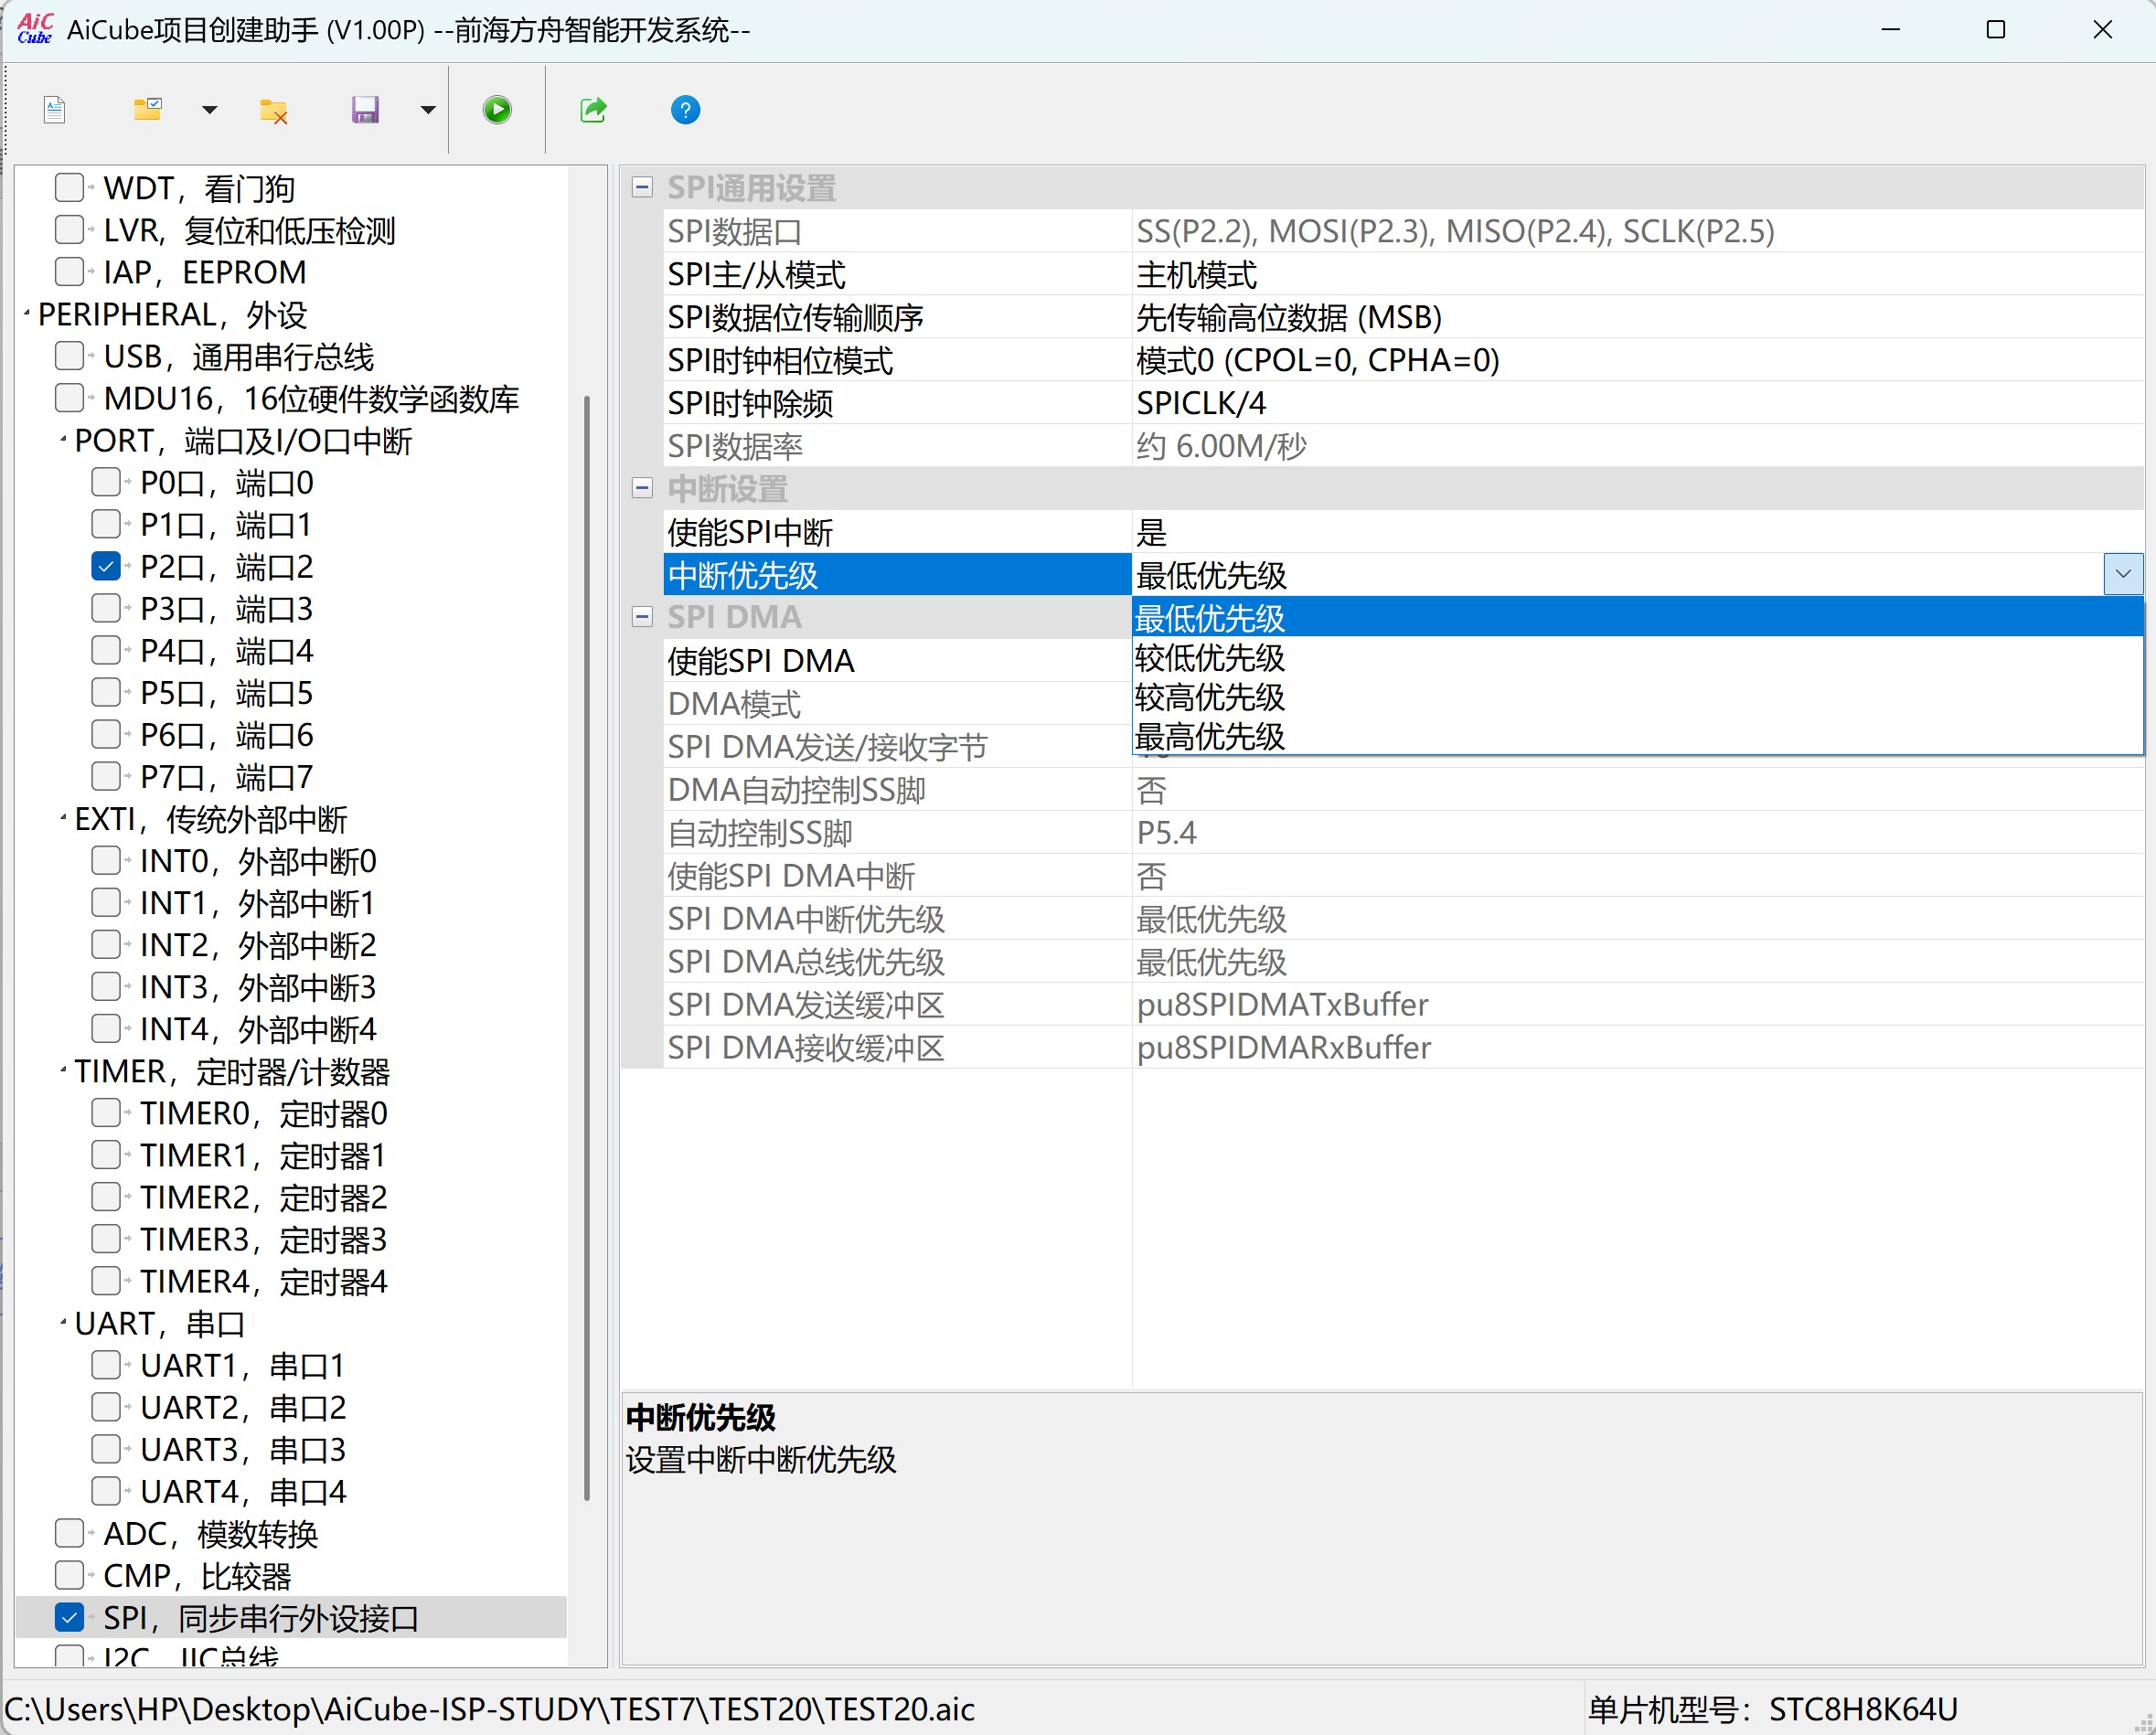The image size is (2156, 1735).
Task: Collapse the UART 串口 node
Action: click(64, 1322)
